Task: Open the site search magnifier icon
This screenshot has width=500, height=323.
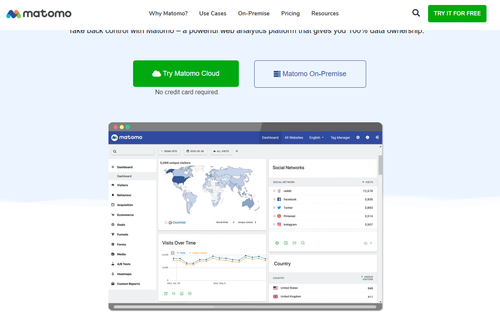Action: 416,13
